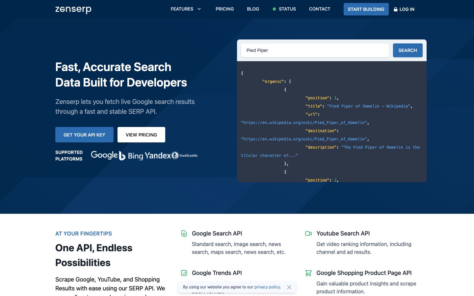Image resolution: width=474 pixels, height=296 pixels.
Task: Click the Yandex platform logo
Action: tap(158, 155)
